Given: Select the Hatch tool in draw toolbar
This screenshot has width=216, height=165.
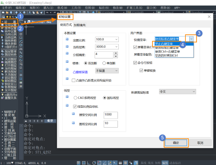Looking at the screenshot, I should 21,75.
